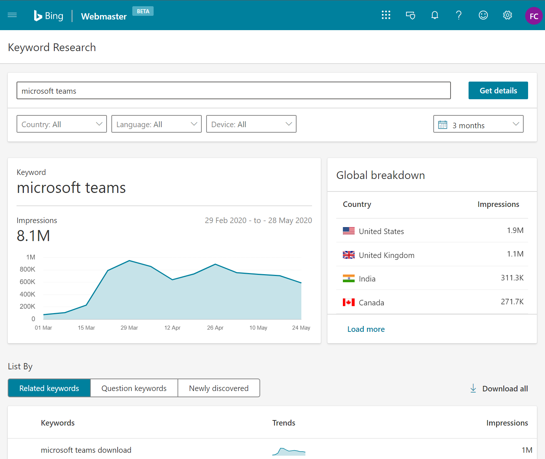Viewport: 545px width, 459px height.
Task: Click Load more under Global breakdown
Action: click(366, 329)
